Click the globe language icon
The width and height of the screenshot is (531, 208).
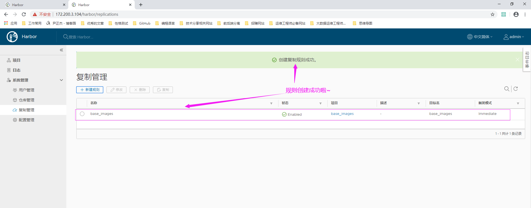coord(470,37)
